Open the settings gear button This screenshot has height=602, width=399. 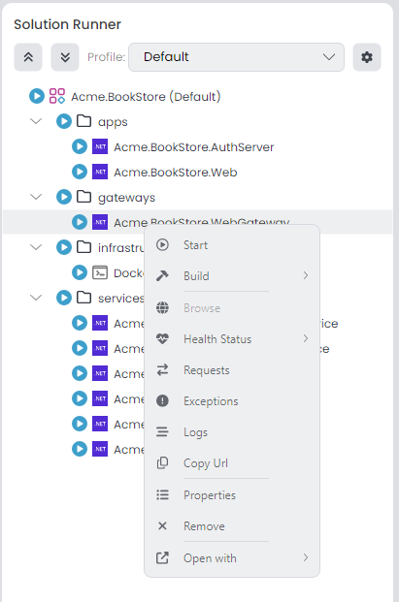tap(367, 57)
